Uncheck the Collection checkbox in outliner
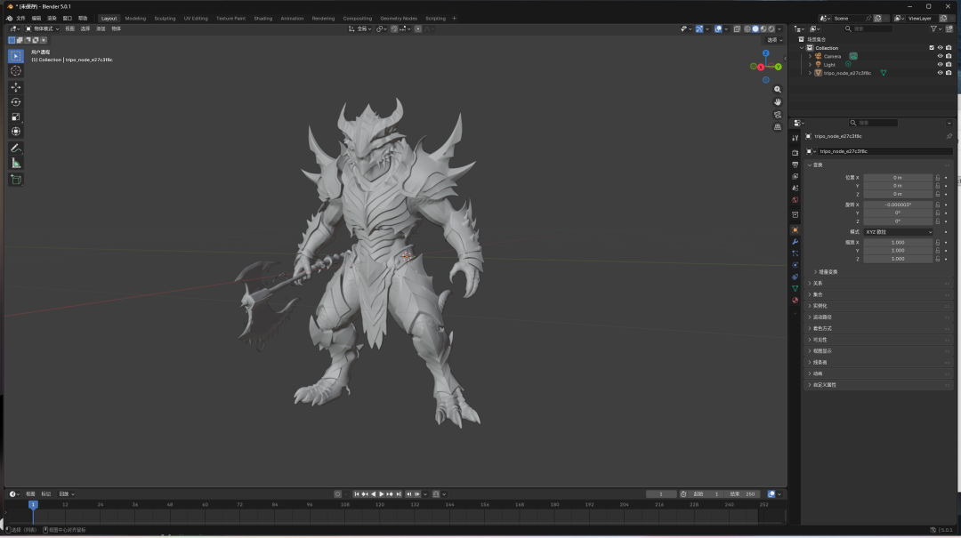This screenshot has height=538, width=961. (932, 47)
